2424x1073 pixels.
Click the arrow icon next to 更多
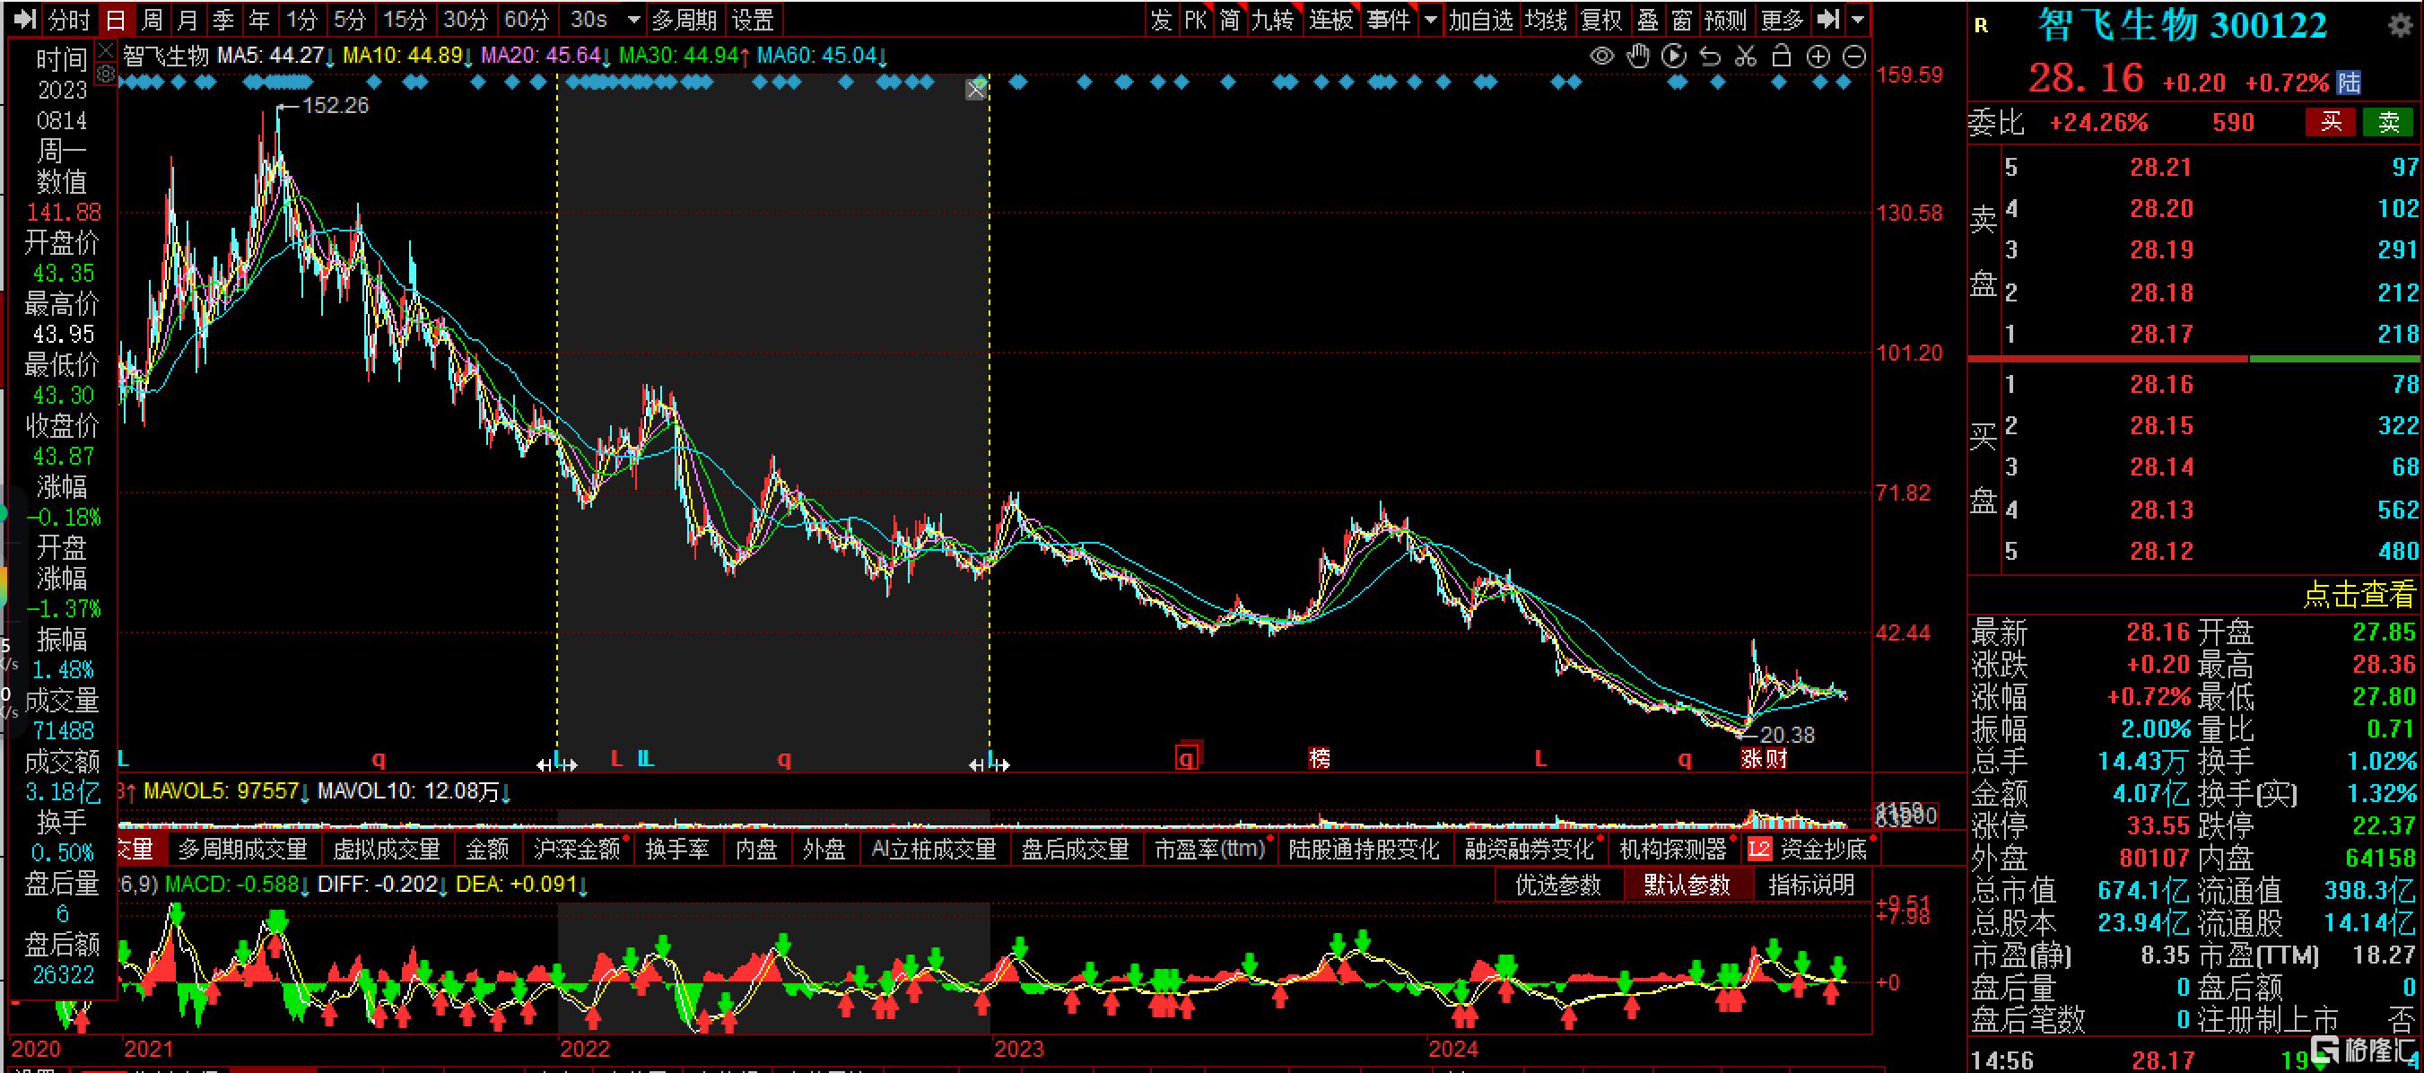(x=1827, y=19)
